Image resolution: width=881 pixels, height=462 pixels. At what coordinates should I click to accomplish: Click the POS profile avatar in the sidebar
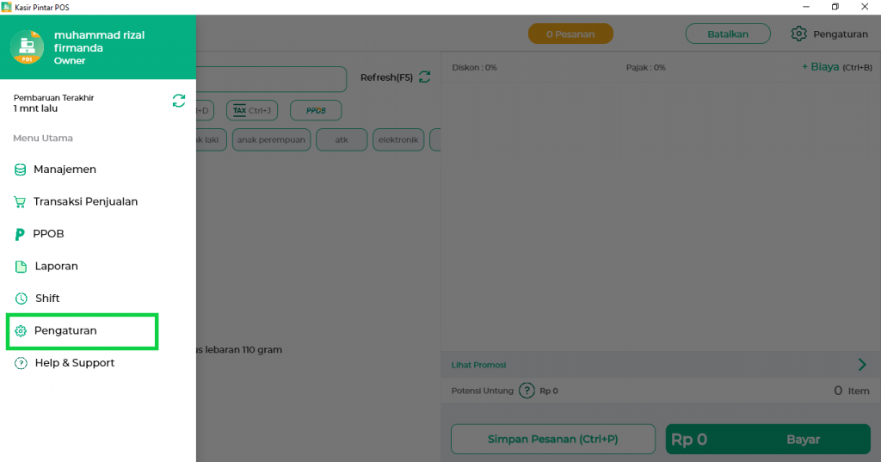(x=27, y=46)
